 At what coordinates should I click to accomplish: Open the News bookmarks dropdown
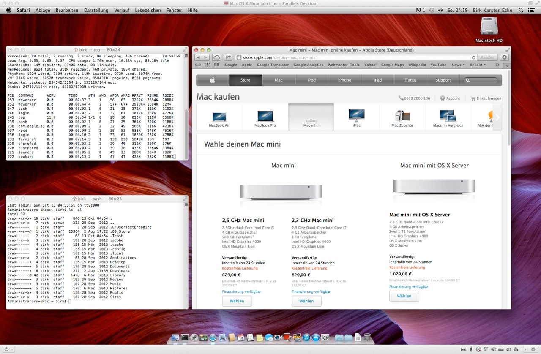pyautogui.click(x=458, y=65)
